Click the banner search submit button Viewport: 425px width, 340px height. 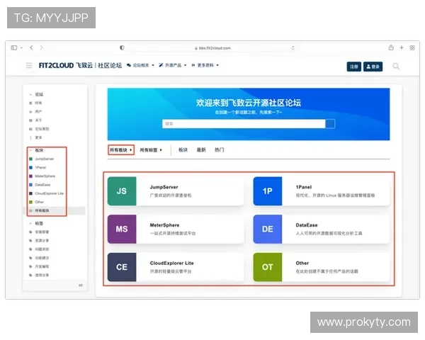(x=330, y=124)
